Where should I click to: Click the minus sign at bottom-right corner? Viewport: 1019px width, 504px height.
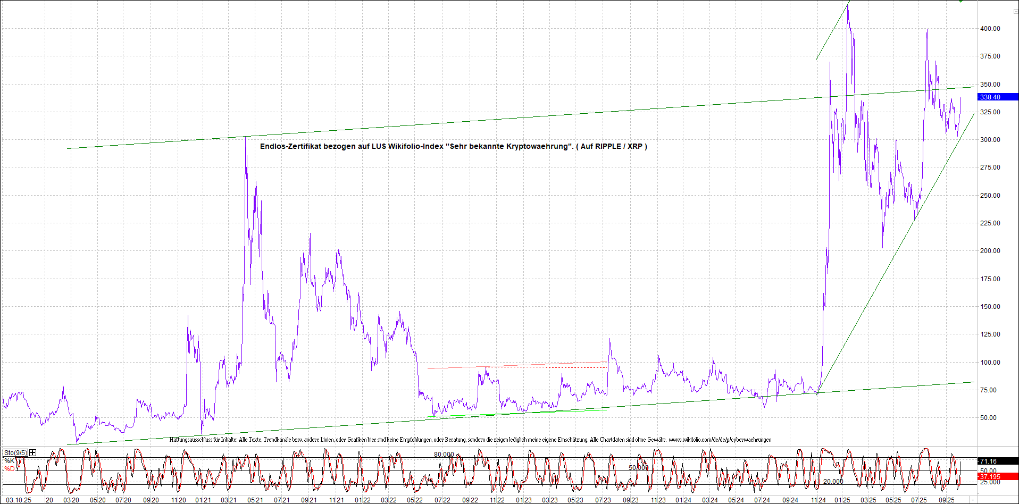click(973, 500)
